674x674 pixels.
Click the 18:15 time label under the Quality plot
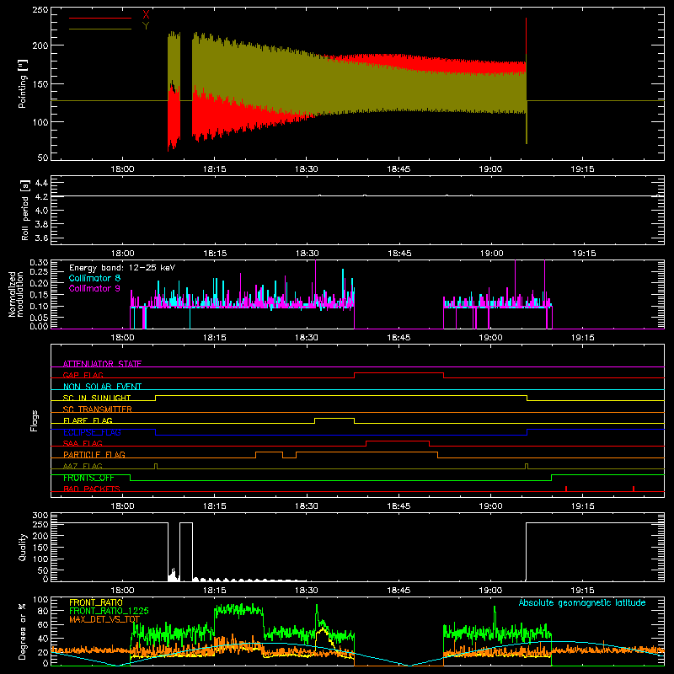pos(215,591)
